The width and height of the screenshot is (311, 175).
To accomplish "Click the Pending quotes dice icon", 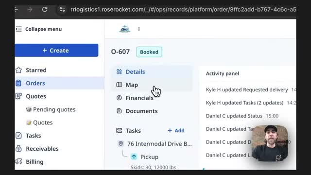I will [29, 109].
